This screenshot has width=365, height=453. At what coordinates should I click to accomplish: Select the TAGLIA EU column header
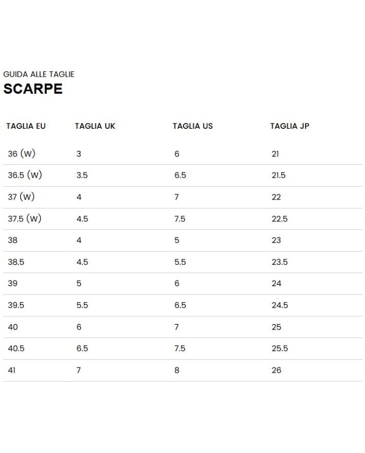pyautogui.click(x=26, y=126)
